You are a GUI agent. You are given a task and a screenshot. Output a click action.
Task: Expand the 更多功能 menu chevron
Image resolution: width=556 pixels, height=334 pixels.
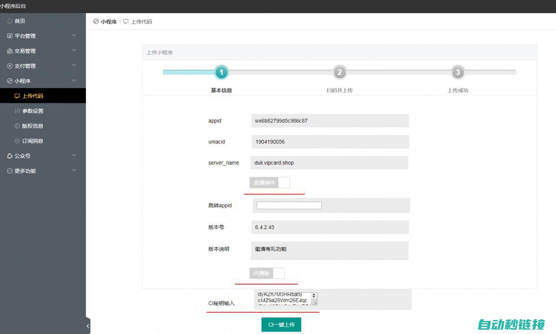tap(74, 170)
